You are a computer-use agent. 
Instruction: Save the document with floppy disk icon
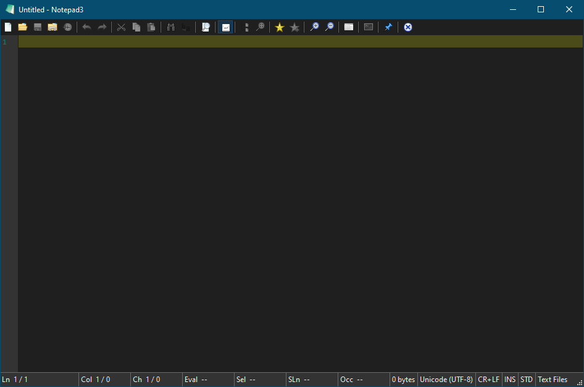point(38,27)
